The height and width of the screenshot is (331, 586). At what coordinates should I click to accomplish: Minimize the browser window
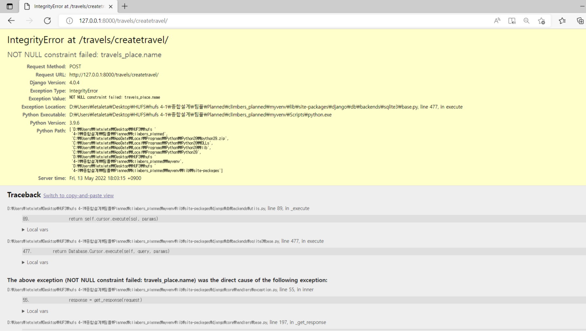coord(582,6)
